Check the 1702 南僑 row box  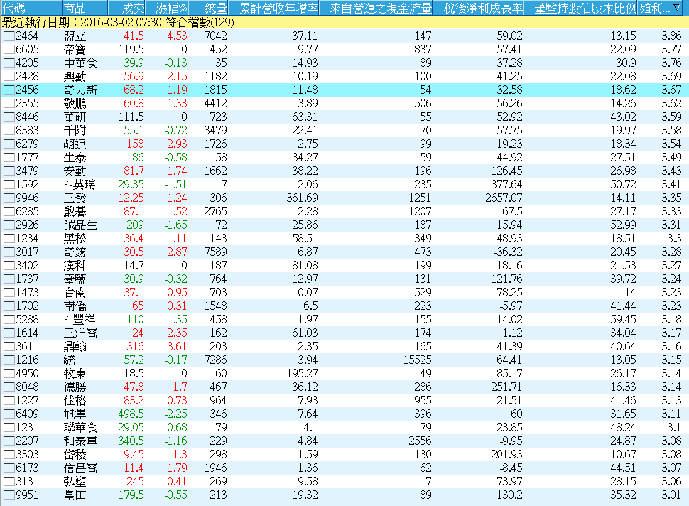pos(9,306)
